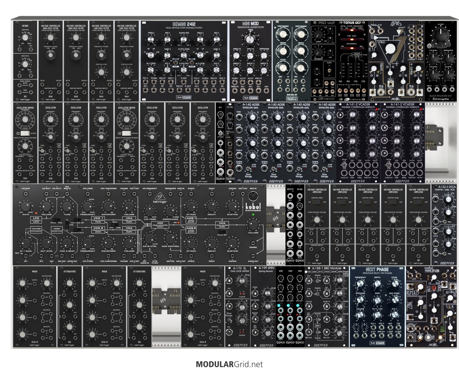This screenshot has width=459, height=371.
Task: Click the Level knob on A-199 SPRV
Action: (268, 293)
